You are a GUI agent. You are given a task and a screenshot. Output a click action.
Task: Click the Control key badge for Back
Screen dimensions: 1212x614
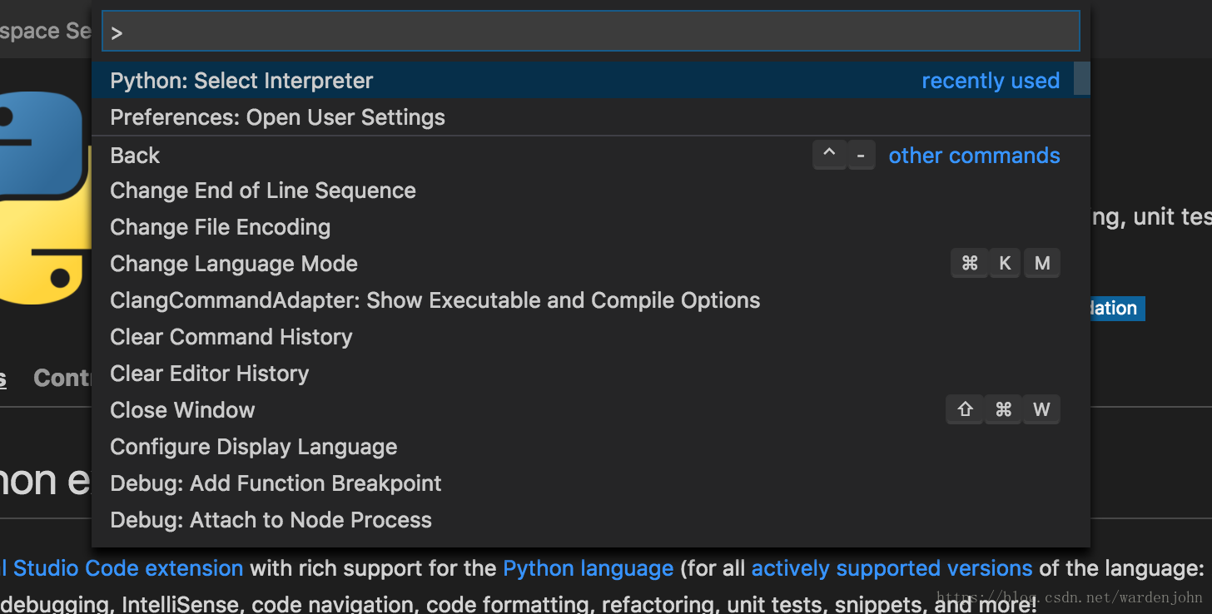point(829,155)
